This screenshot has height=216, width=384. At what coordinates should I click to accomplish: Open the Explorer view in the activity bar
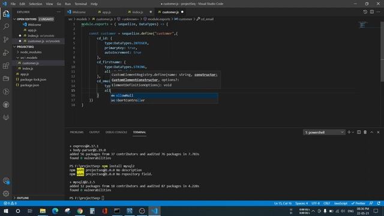pos(6,13)
